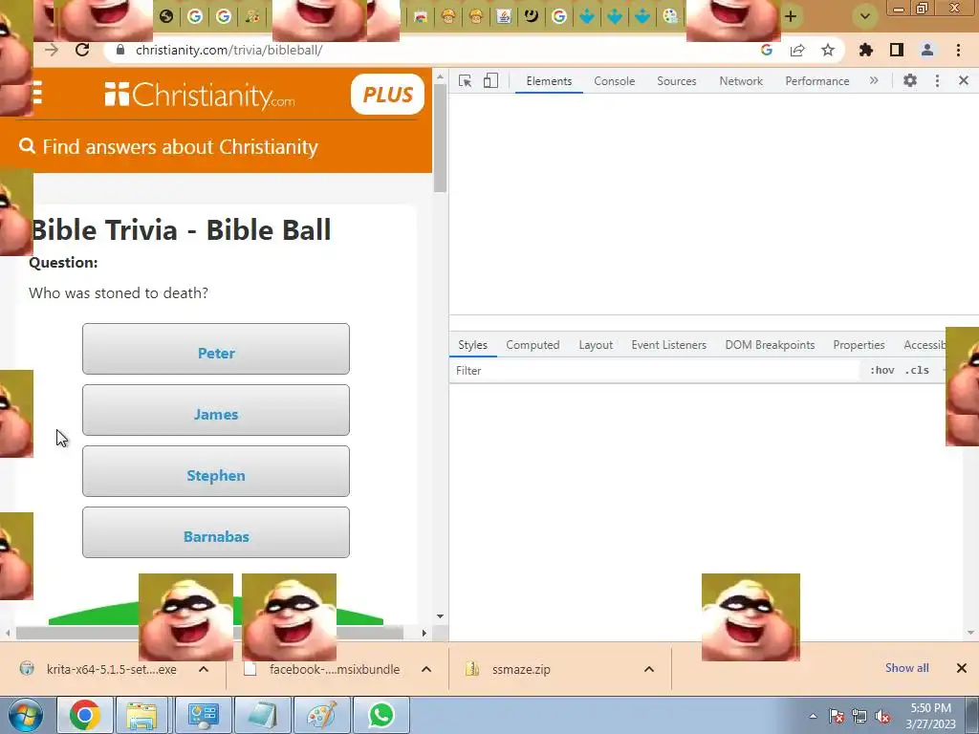The width and height of the screenshot is (979, 734).
Task: Open the Notepad taskbar icon
Action: [x=262, y=715]
